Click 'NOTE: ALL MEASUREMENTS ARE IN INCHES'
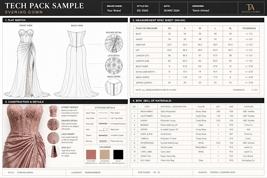Viewport: 267px width, 178px height. click(156, 90)
